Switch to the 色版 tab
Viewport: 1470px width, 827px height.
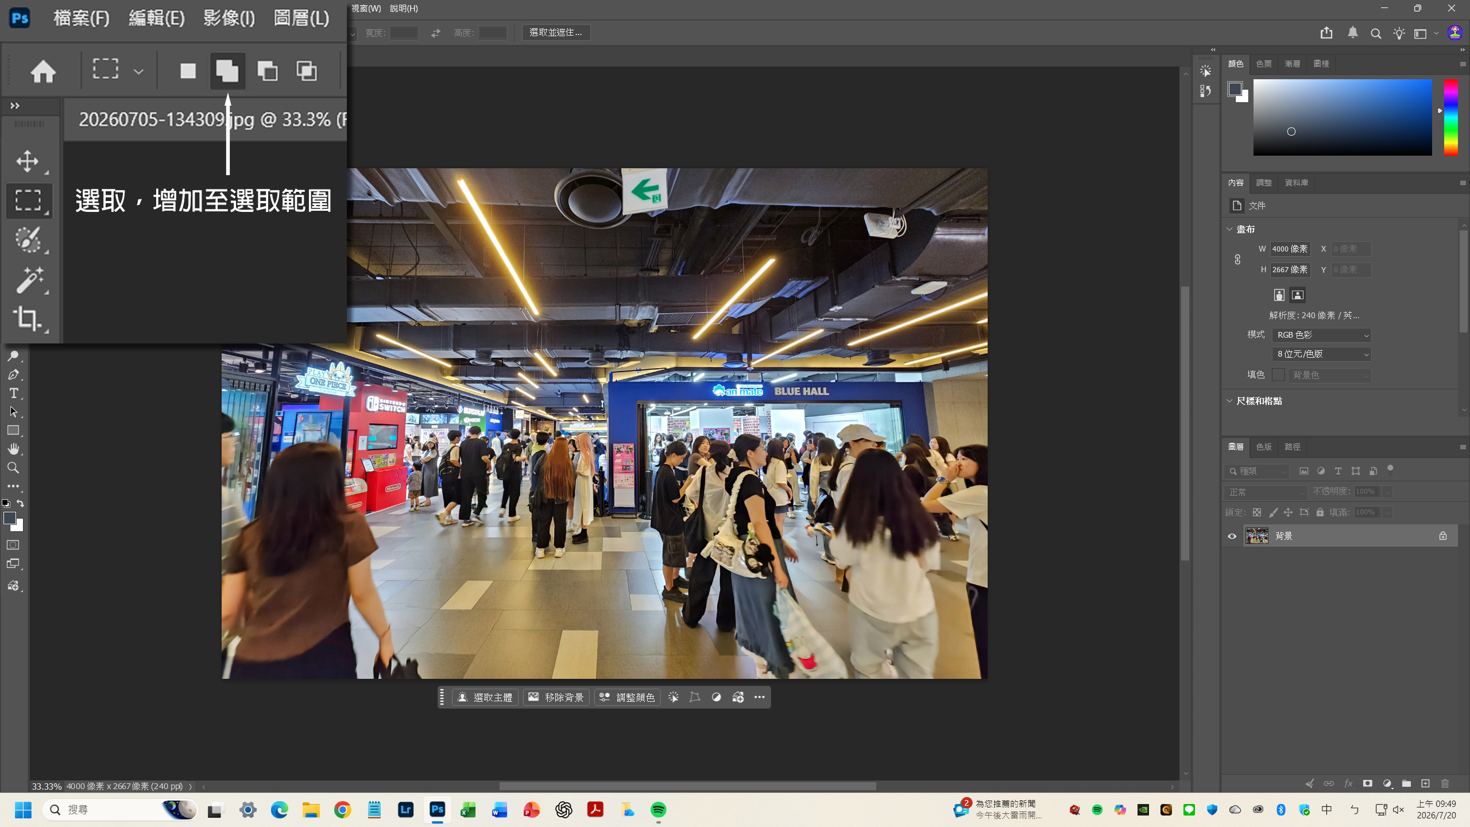coord(1263,447)
